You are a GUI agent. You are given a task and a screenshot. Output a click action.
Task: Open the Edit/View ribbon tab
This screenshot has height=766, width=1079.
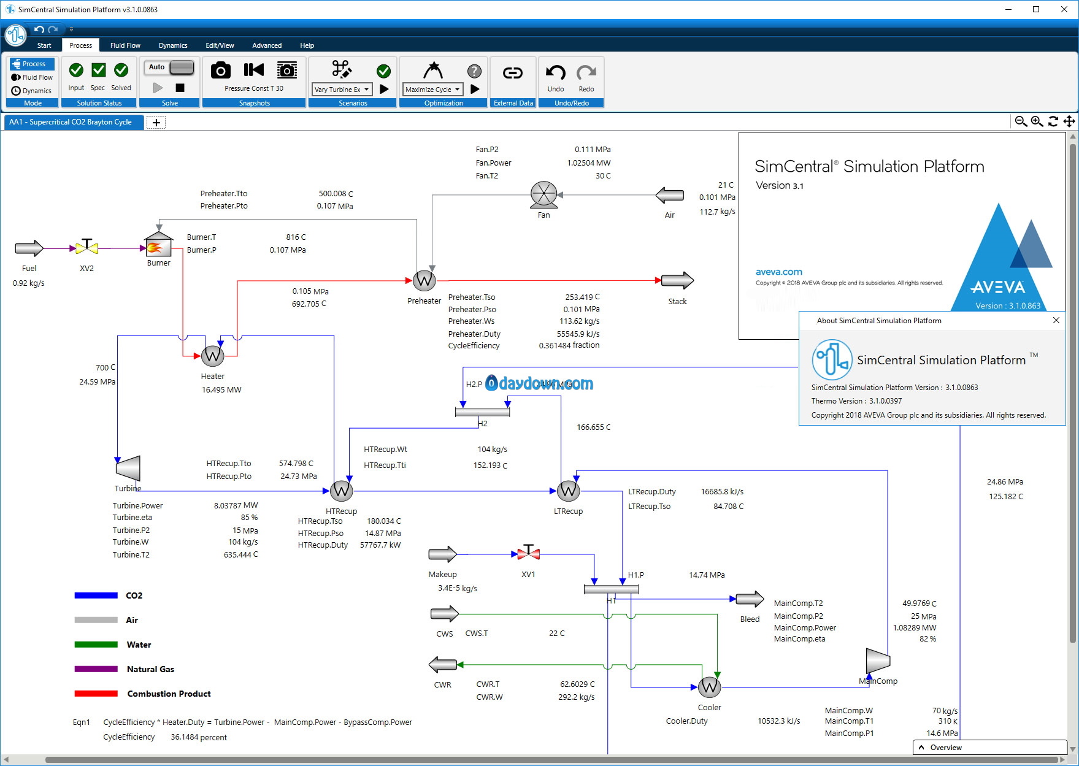tap(220, 45)
